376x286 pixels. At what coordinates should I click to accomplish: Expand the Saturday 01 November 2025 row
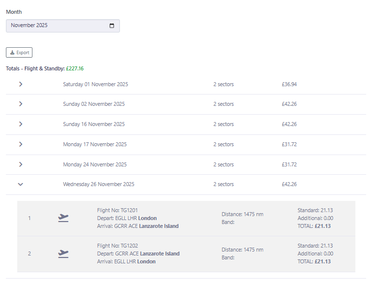point(21,84)
